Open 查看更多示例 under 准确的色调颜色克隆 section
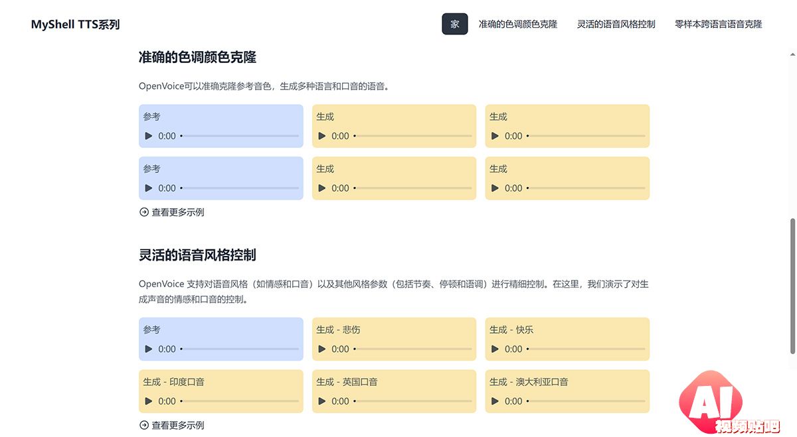 (x=171, y=212)
